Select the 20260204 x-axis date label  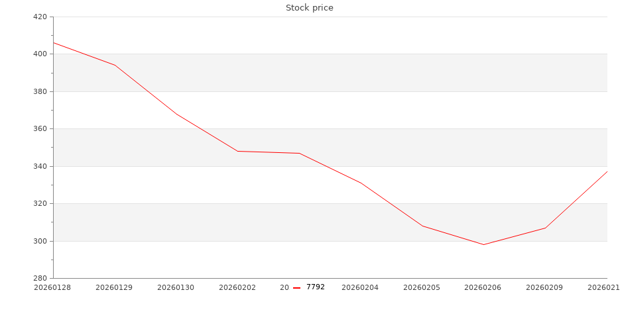[360, 287]
